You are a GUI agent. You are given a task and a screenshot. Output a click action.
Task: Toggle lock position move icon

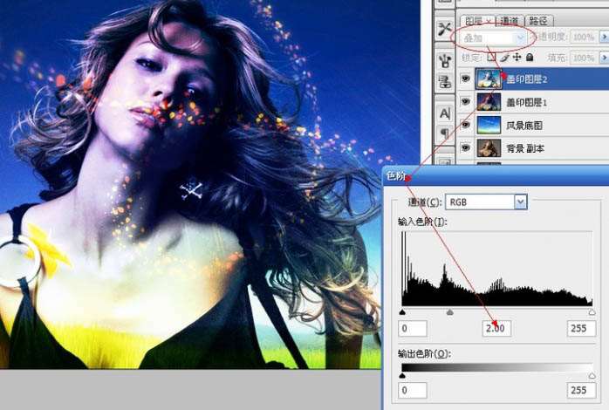[517, 58]
